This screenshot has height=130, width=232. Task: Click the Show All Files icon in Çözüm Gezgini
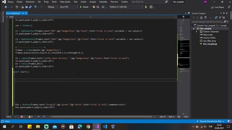pyautogui.click(x=224, y=18)
